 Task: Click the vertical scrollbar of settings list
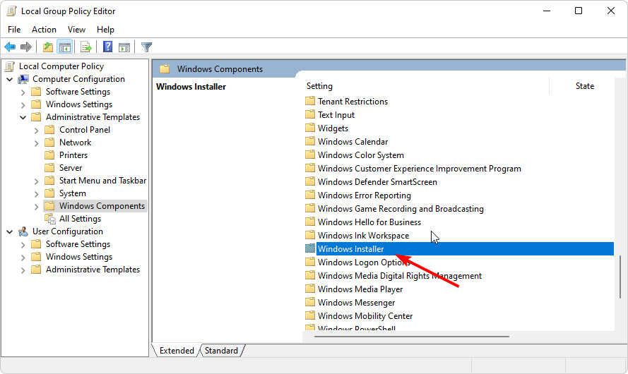coord(620,277)
